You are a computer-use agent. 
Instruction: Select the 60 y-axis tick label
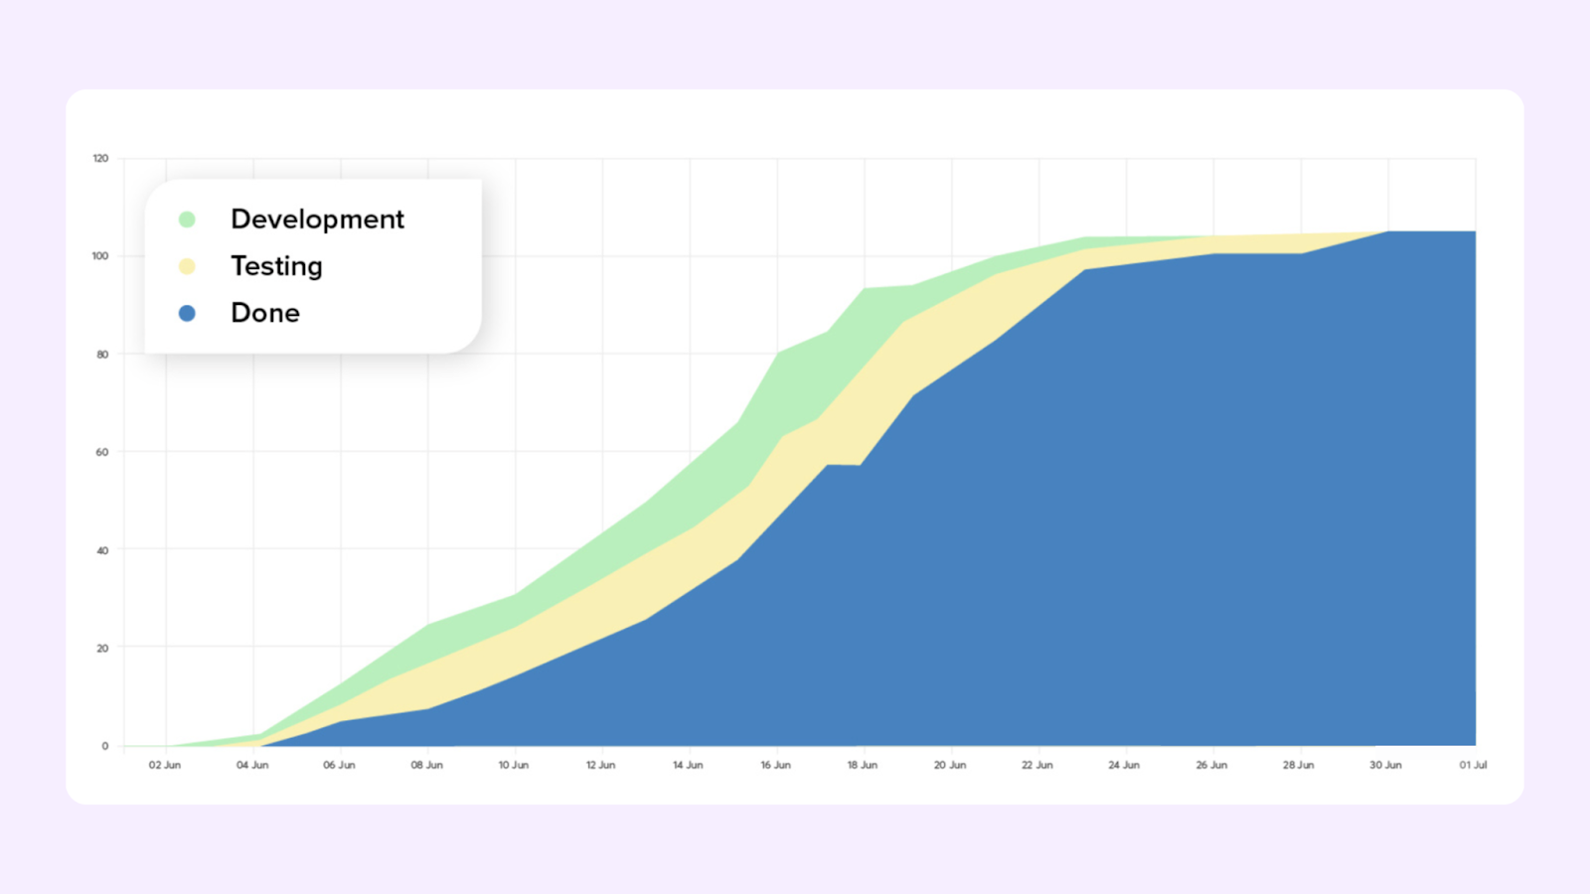click(102, 452)
